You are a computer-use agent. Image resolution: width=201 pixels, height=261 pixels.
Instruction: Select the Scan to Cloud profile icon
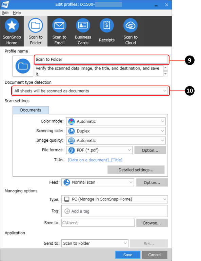(x=130, y=25)
